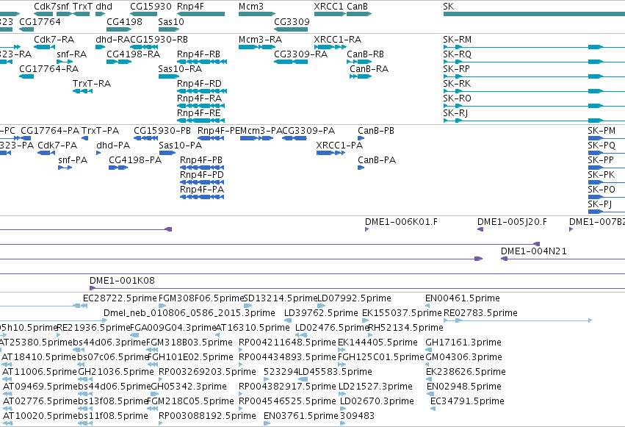Select protein Rnp4F-PA

point(202,190)
